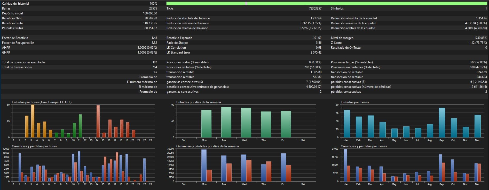Select the LR Standard Error value "2 075.42"
The width and height of the screenshot is (489, 190).
tap(316, 53)
